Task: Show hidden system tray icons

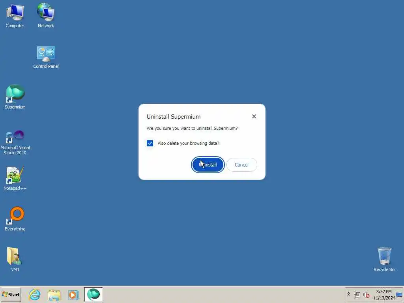Action: 349,294
